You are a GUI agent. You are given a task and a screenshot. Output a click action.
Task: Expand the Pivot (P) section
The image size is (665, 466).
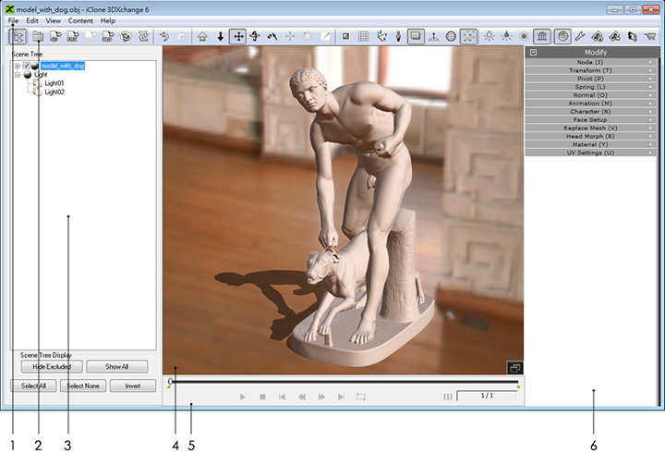[x=590, y=79]
